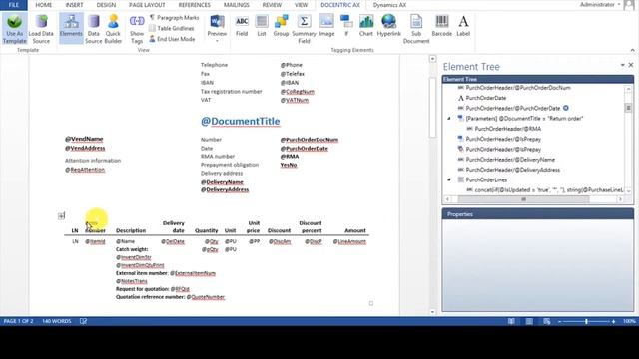Switch to End User Mode
Viewport: 639px width, 359px height.
(x=172, y=39)
